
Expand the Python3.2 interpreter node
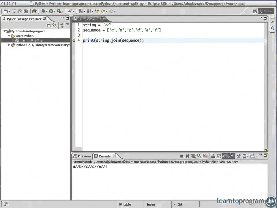(9, 45)
